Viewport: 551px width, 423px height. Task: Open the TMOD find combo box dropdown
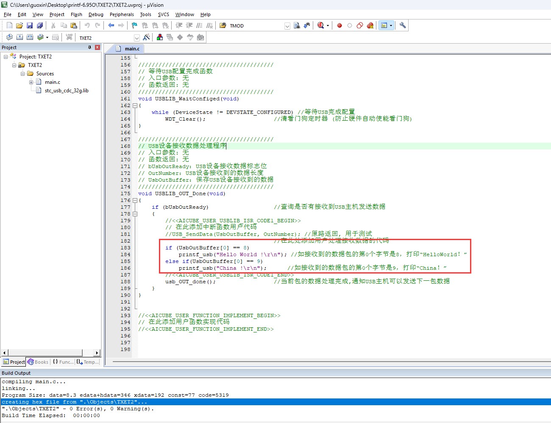[287, 26]
